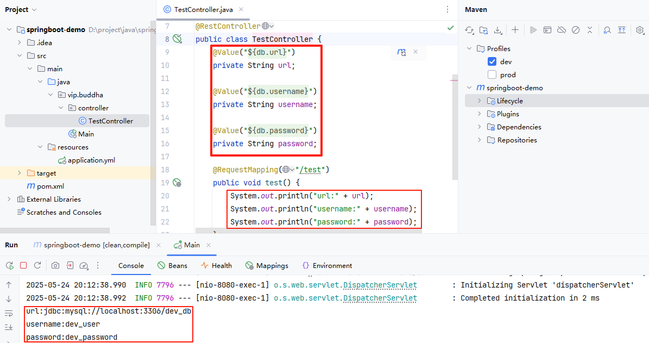The width and height of the screenshot is (649, 343).
Task: Select application.yml in project tree
Action: pyautogui.click(x=86, y=160)
